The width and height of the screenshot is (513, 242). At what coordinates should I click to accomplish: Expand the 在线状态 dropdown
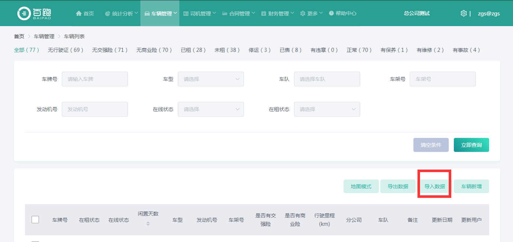coord(211,109)
